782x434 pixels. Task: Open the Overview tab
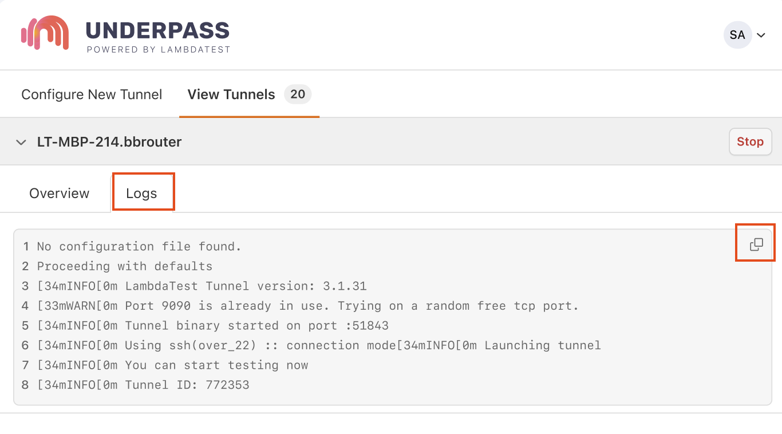59,194
